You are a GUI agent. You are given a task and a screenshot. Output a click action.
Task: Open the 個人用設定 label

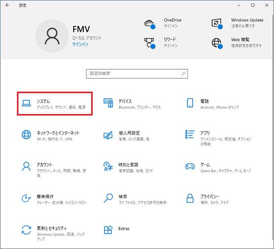point(130,133)
